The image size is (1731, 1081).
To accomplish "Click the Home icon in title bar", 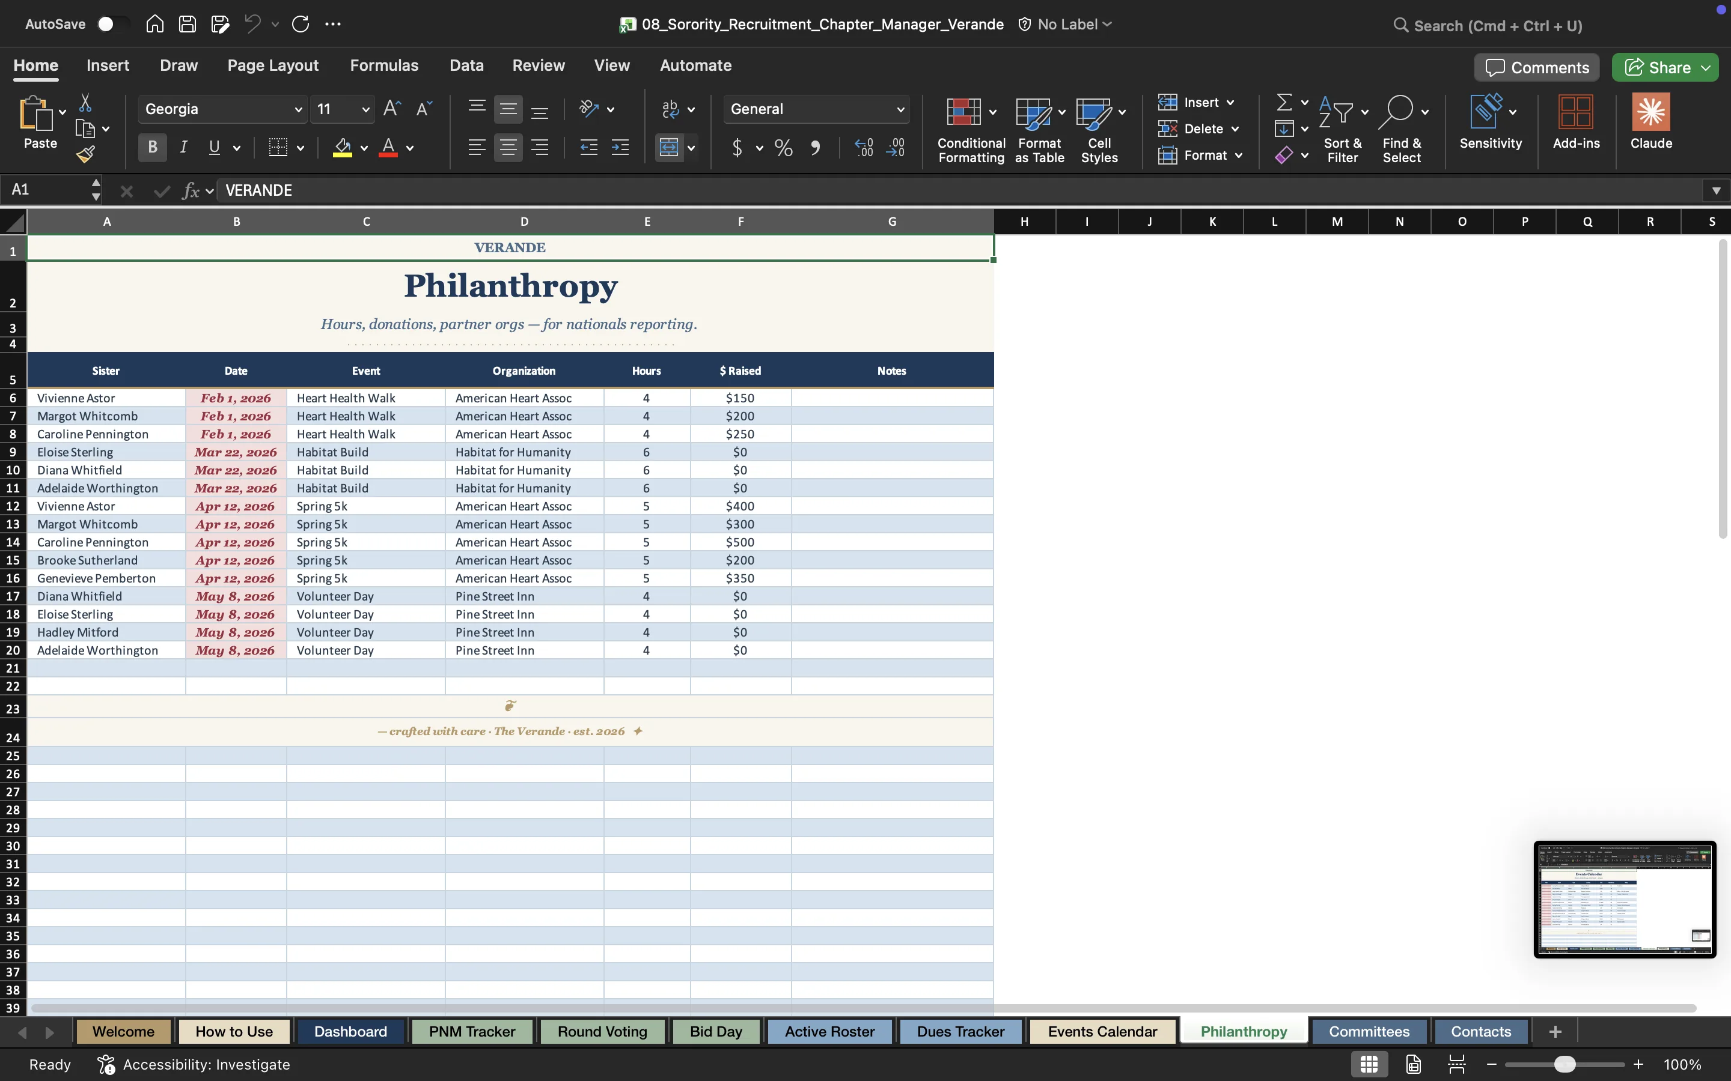I will tap(154, 24).
